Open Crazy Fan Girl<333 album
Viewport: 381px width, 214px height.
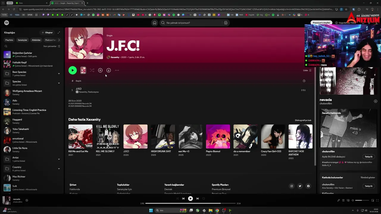(273, 140)
